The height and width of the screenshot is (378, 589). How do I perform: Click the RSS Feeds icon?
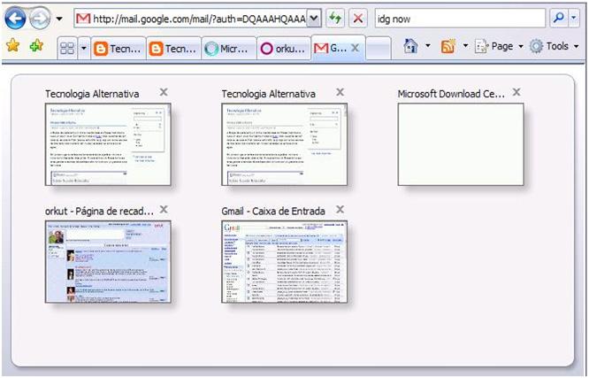coord(448,46)
